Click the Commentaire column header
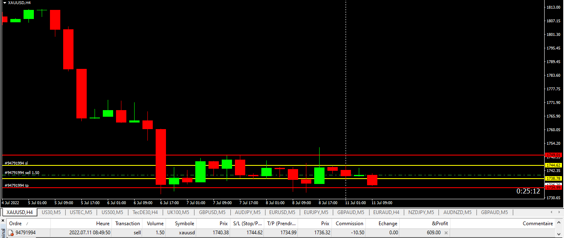Viewport: 564px width, 238px height. pyautogui.click(x=538, y=224)
